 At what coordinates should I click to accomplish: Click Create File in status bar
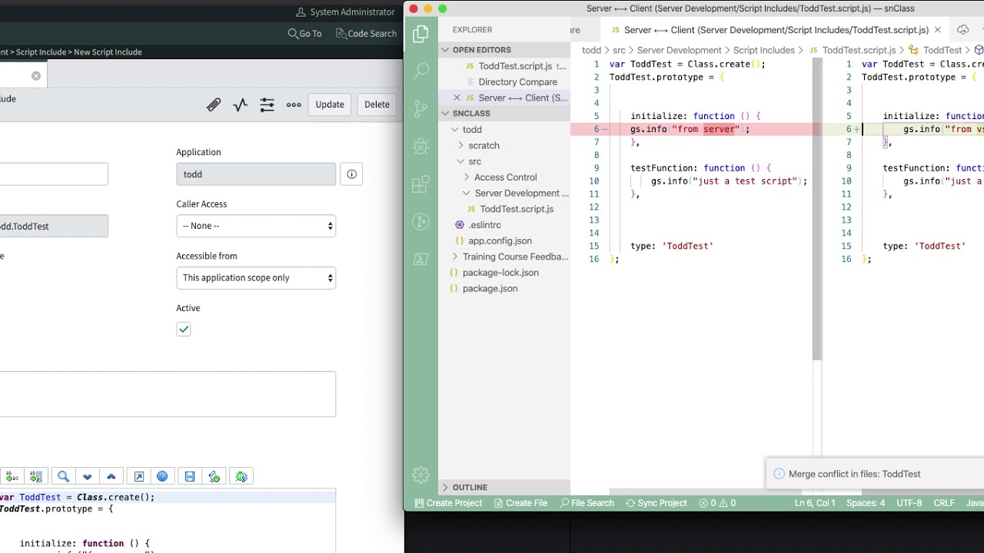(520, 504)
